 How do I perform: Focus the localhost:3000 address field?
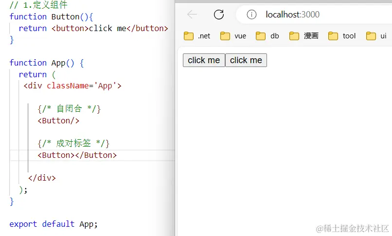pyautogui.click(x=314, y=15)
